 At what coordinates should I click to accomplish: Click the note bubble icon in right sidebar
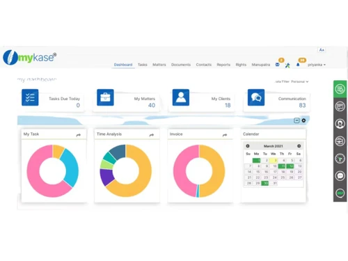pos(340,106)
